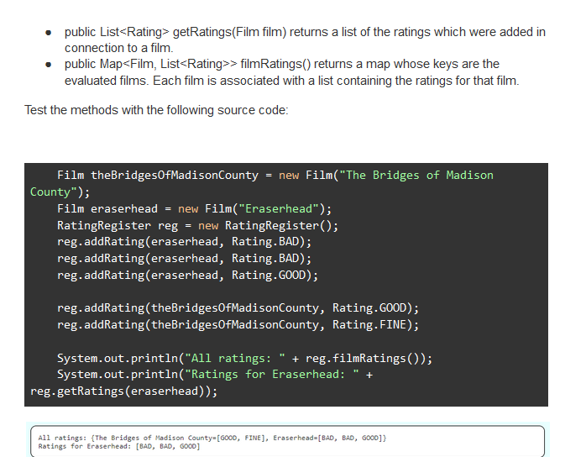Click code line 'reg.addRating(theBridgesOfMadisonCounty, Rating.FINE);'
The image size is (586, 457).
[238, 324]
